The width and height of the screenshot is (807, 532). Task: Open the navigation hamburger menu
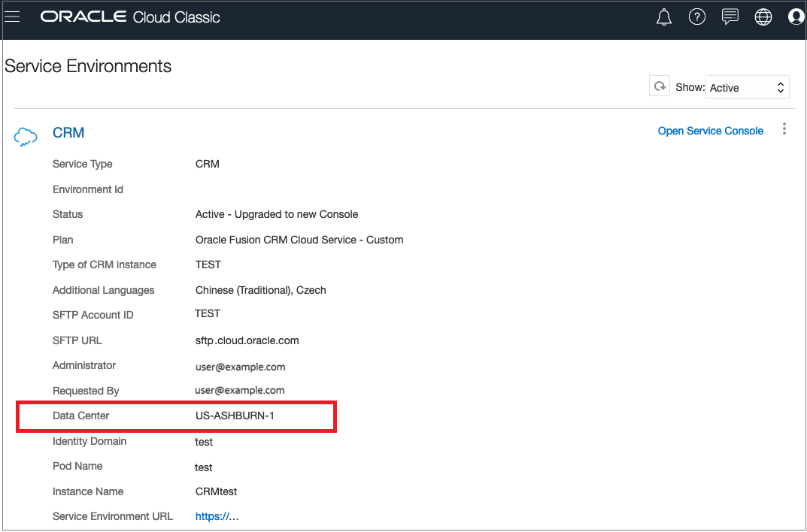(x=12, y=16)
